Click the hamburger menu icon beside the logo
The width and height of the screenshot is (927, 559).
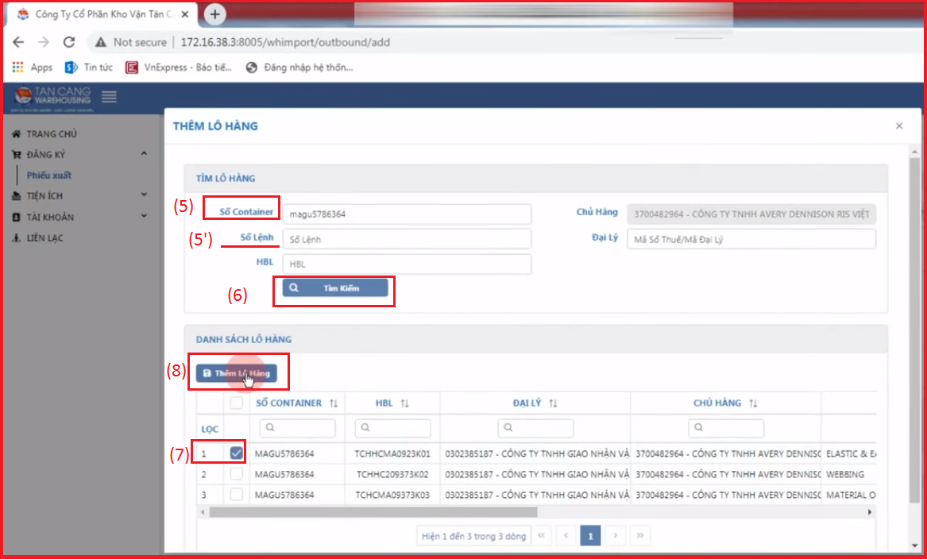(x=110, y=97)
